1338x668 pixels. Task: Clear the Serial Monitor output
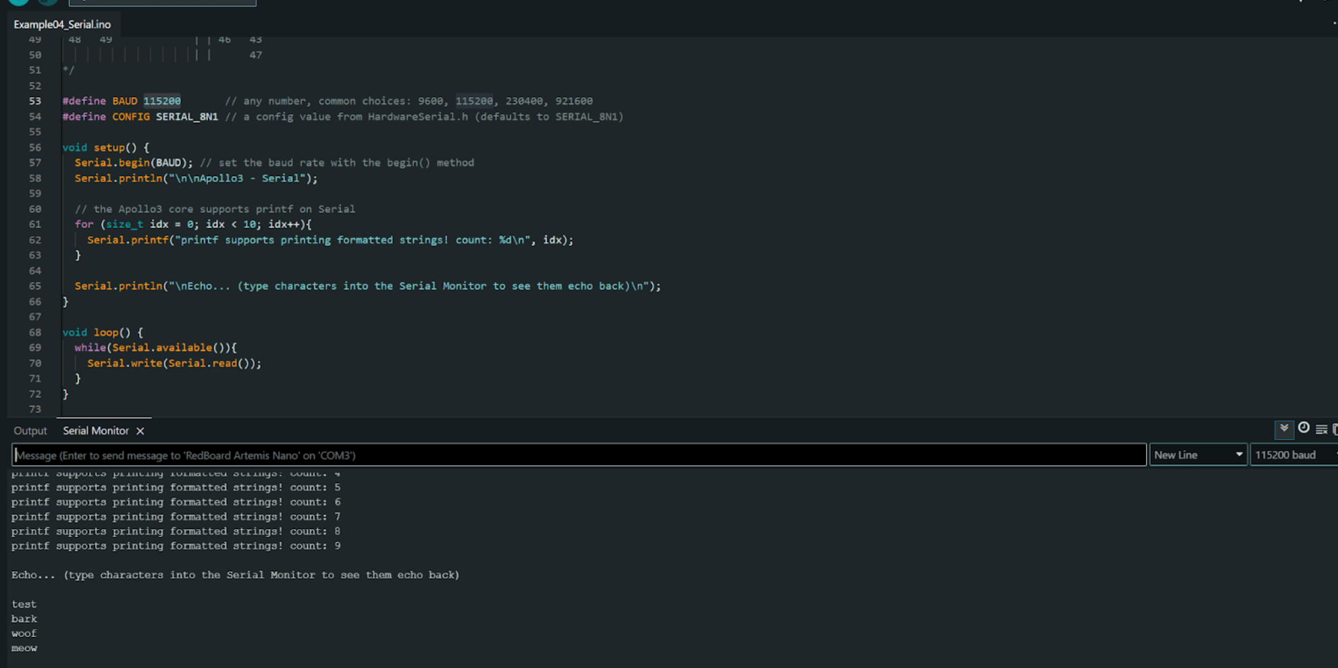click(x=1321, y=429)
